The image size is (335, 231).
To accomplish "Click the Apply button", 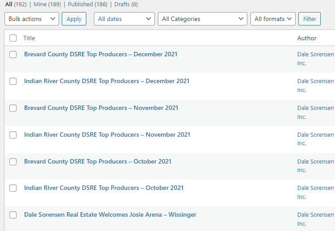I will click(74, 19).
